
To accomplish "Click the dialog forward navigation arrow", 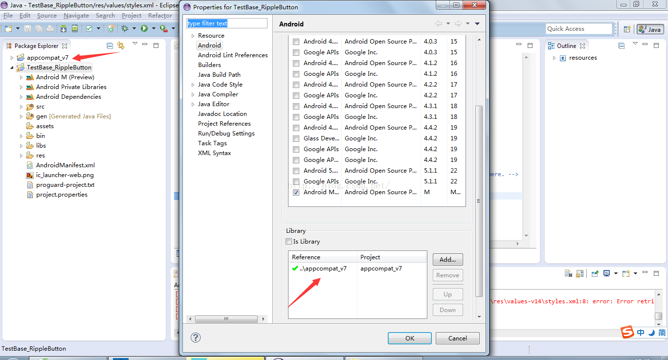I will click(x=458, y=23).
